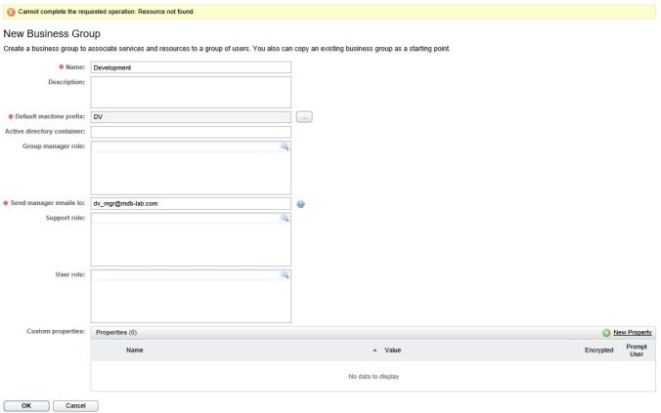Focus the Name field containing Development
Screen dimensions: 661x413
191,67
